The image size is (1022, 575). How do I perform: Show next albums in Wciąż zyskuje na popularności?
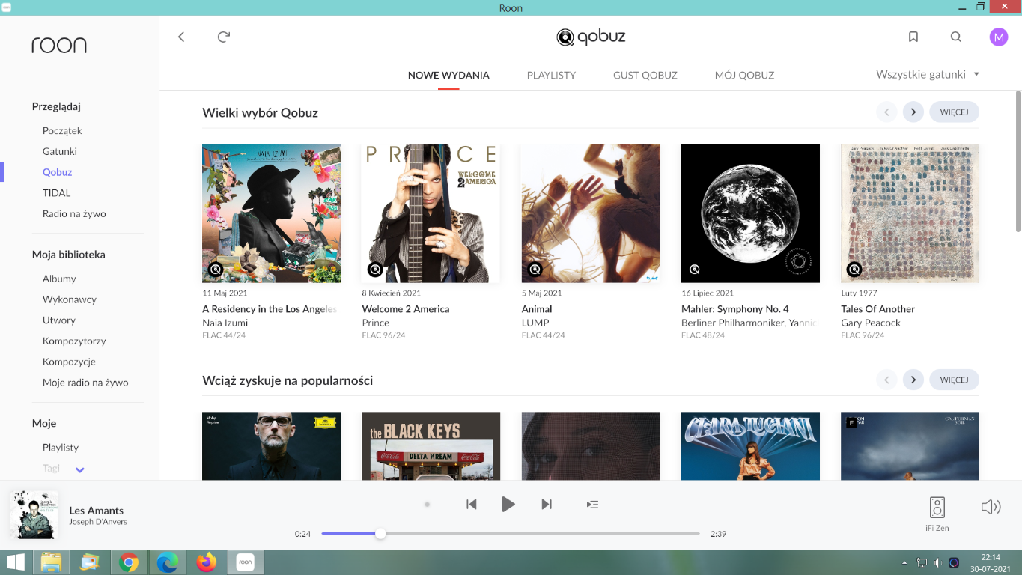coord(913,380)
